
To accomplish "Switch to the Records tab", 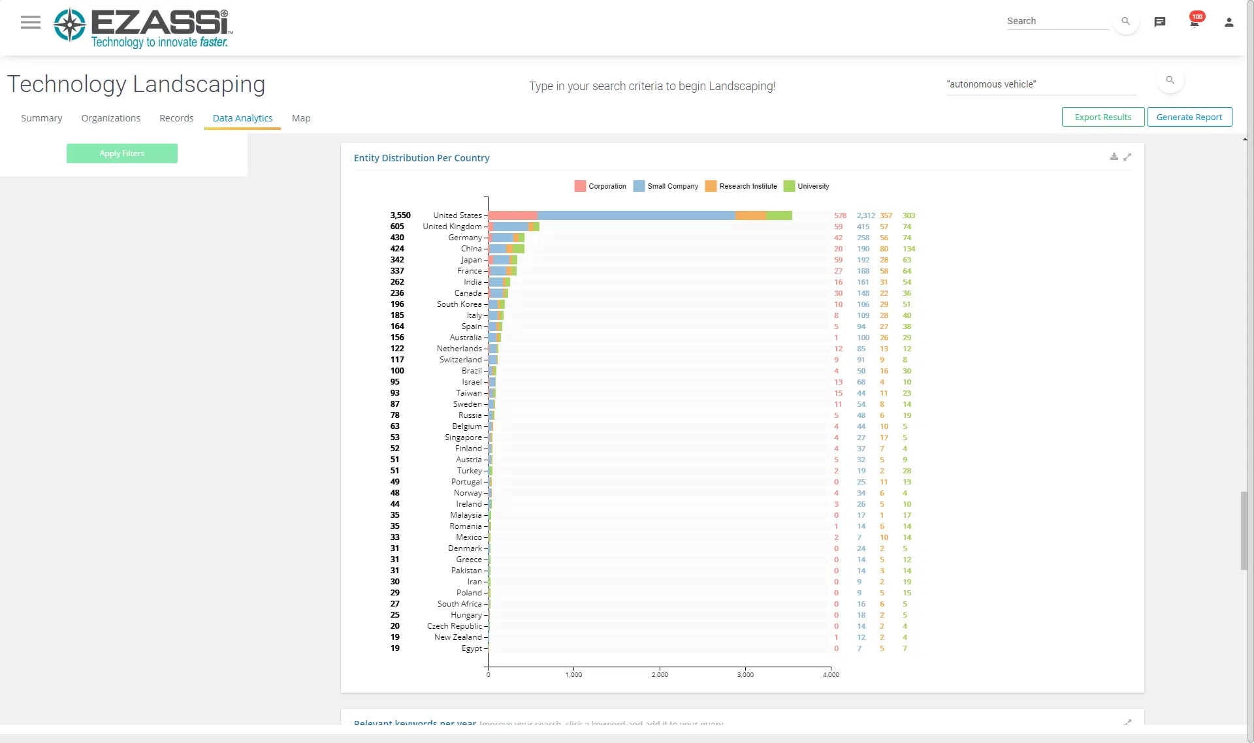I will coord(176,118).
